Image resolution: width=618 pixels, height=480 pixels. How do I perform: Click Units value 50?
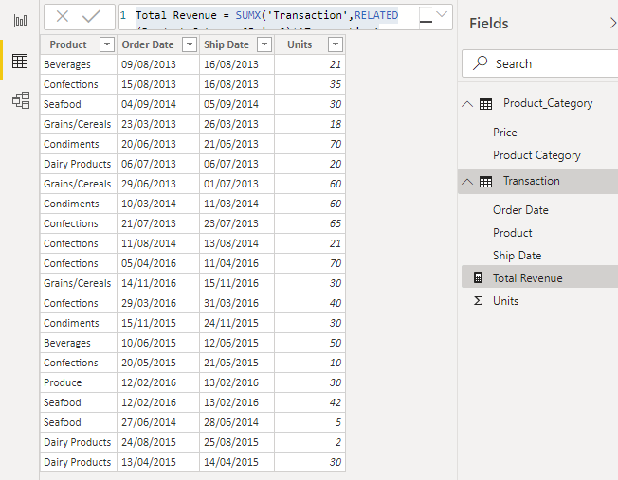point(310,343)
